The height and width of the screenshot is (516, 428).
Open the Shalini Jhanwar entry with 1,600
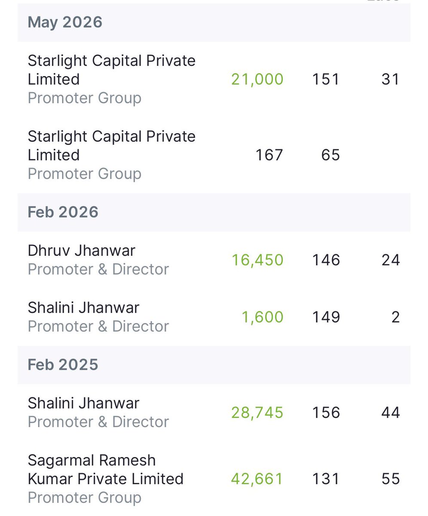[x=214, y=317]
